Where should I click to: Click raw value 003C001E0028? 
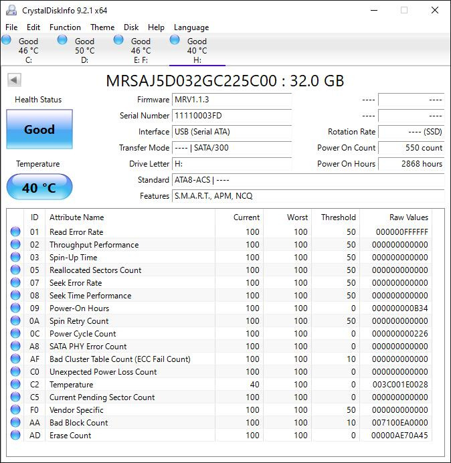tap(400, 384)
